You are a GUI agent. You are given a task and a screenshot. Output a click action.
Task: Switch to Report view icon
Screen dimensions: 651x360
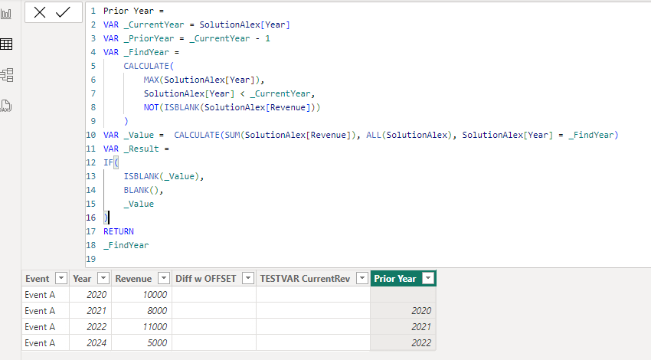point(6,14)
